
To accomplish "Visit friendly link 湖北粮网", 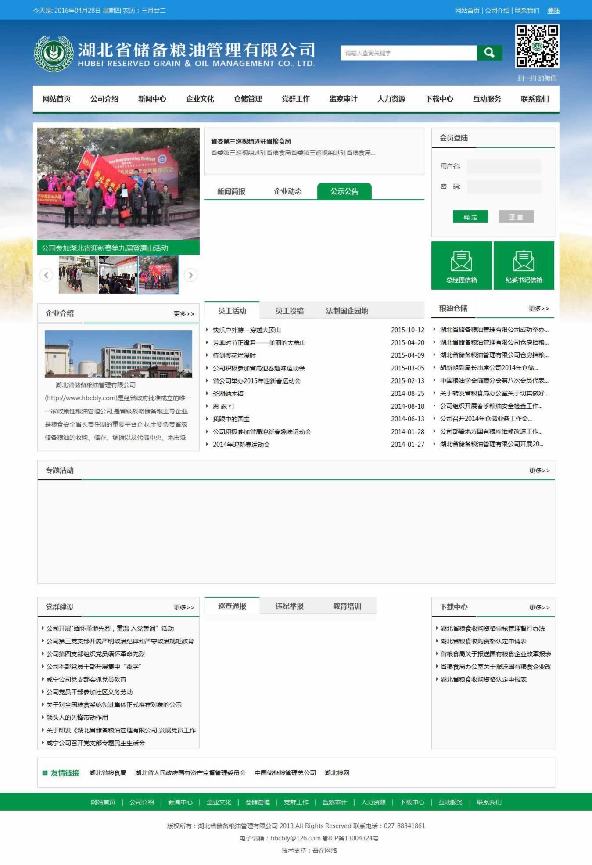I will 337,773.
